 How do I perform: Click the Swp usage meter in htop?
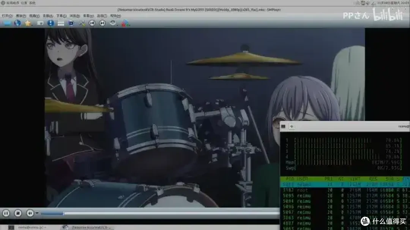point(344,168)
